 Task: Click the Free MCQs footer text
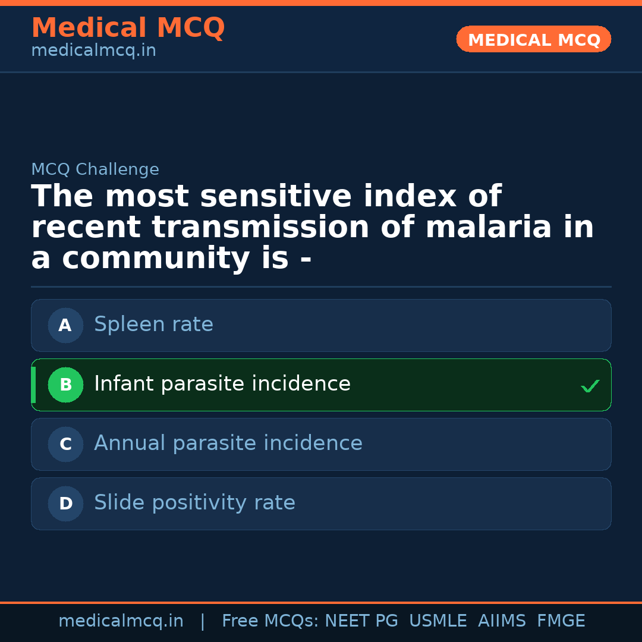pos(270,621)
